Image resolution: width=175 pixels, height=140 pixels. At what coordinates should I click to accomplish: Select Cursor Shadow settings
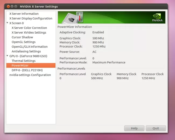pos(22,37)
